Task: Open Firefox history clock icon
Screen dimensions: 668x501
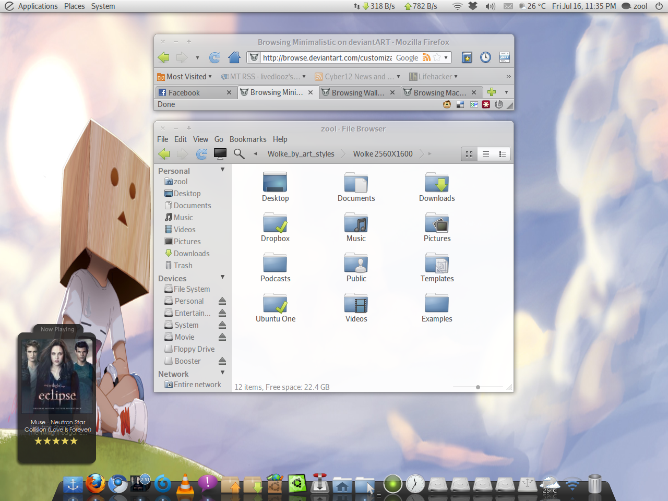Action: (x=485, y=57)
